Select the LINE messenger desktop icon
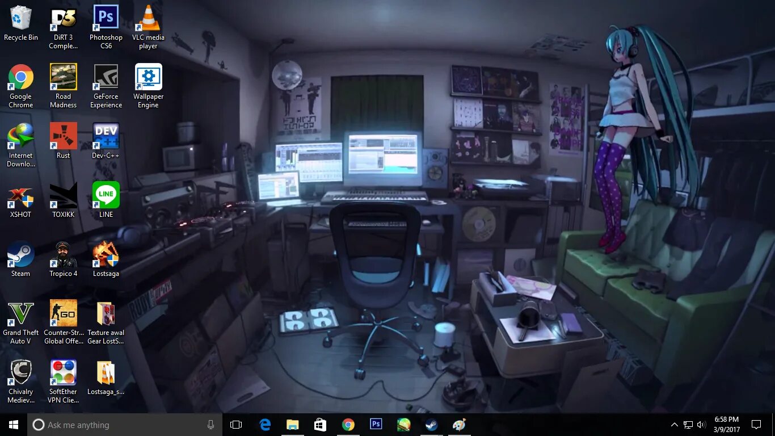Image resolution: width=775 pixels, height=436 pixels. 106,200
